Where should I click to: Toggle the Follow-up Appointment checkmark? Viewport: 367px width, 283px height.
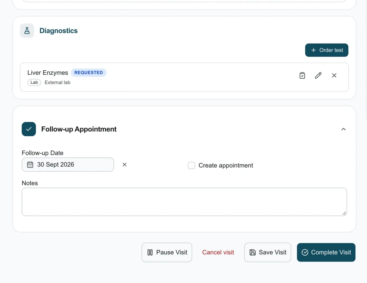click(x=29, y=129)
